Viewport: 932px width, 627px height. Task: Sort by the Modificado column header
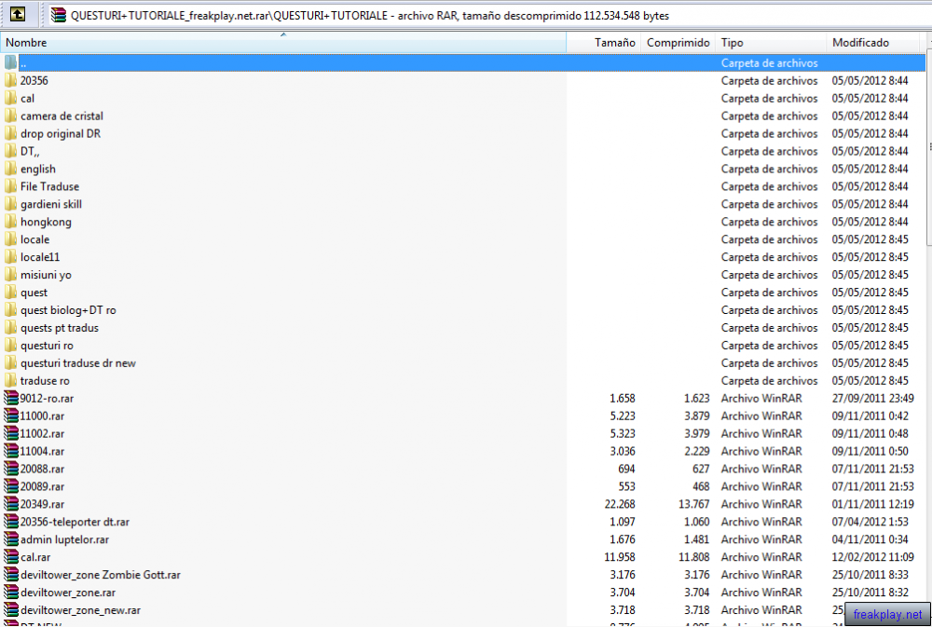coord(872,42)
